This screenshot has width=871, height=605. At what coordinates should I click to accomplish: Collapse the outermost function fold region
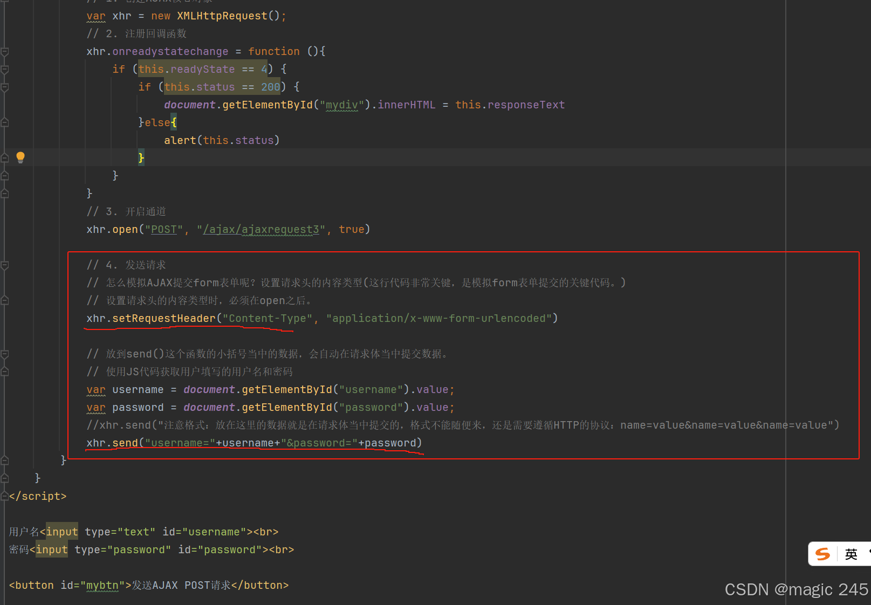(5, 478)
